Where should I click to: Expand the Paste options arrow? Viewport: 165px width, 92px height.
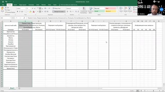(x=2, y=13)
